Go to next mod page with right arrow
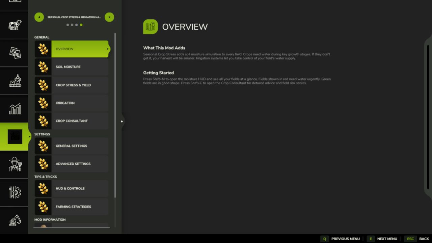 pos(109,17)
